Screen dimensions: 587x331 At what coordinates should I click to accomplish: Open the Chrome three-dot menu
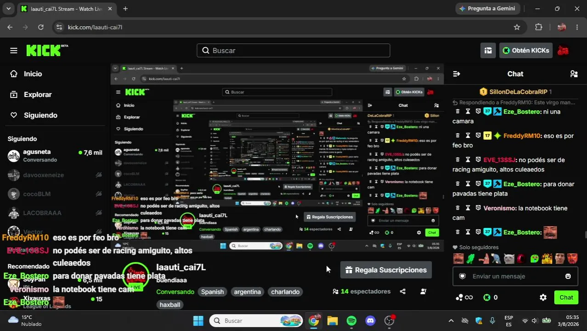(x=577, y=27)
